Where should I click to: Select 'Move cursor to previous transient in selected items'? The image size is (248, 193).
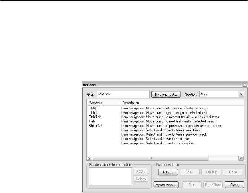click(x=171, y=126)
